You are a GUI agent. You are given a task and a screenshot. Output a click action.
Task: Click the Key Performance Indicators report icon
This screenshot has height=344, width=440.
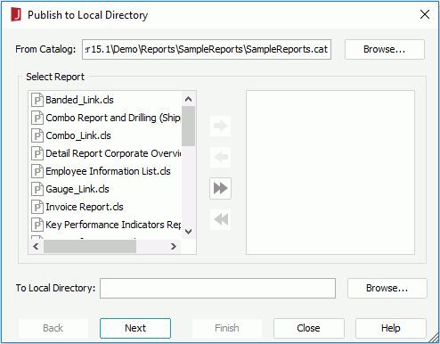pyautogui.click(x=37, y=225)
